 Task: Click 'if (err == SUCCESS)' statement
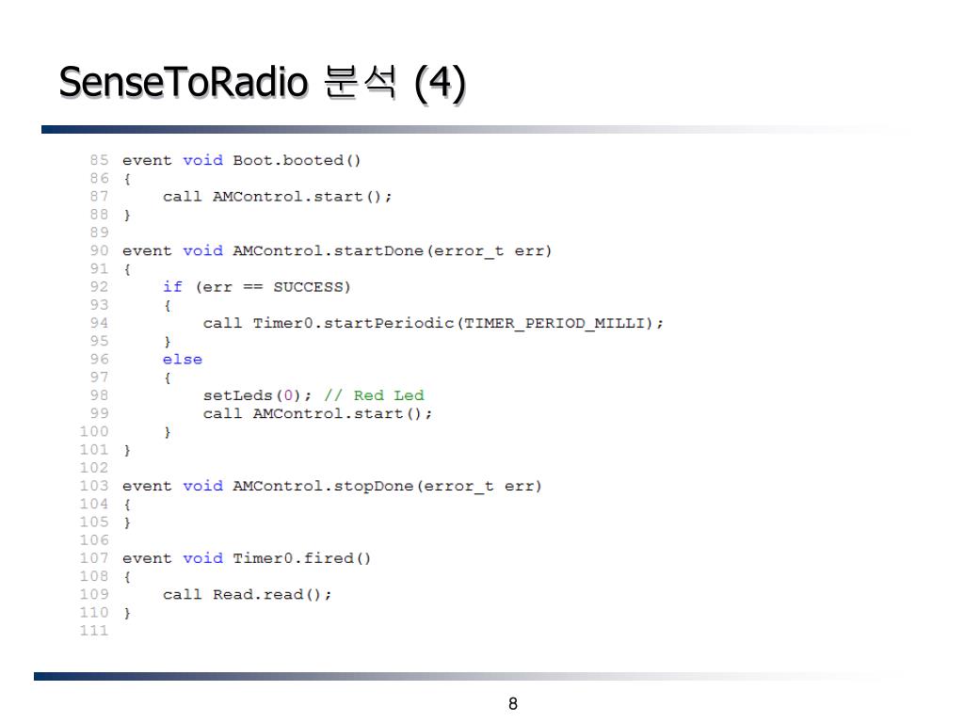point(256,287)
